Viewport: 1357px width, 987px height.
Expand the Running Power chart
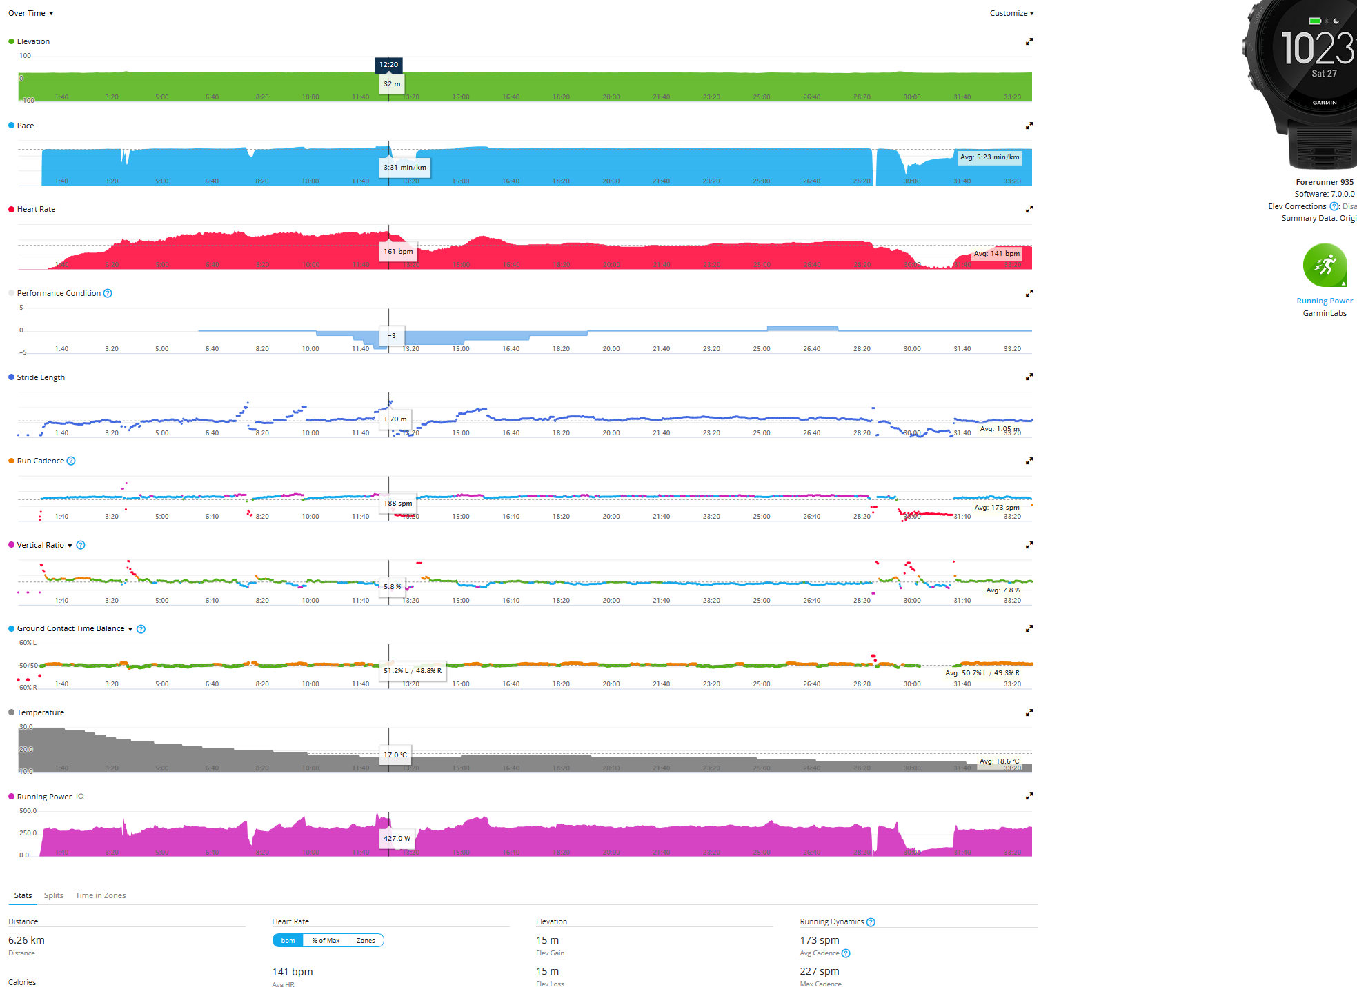1029,797
